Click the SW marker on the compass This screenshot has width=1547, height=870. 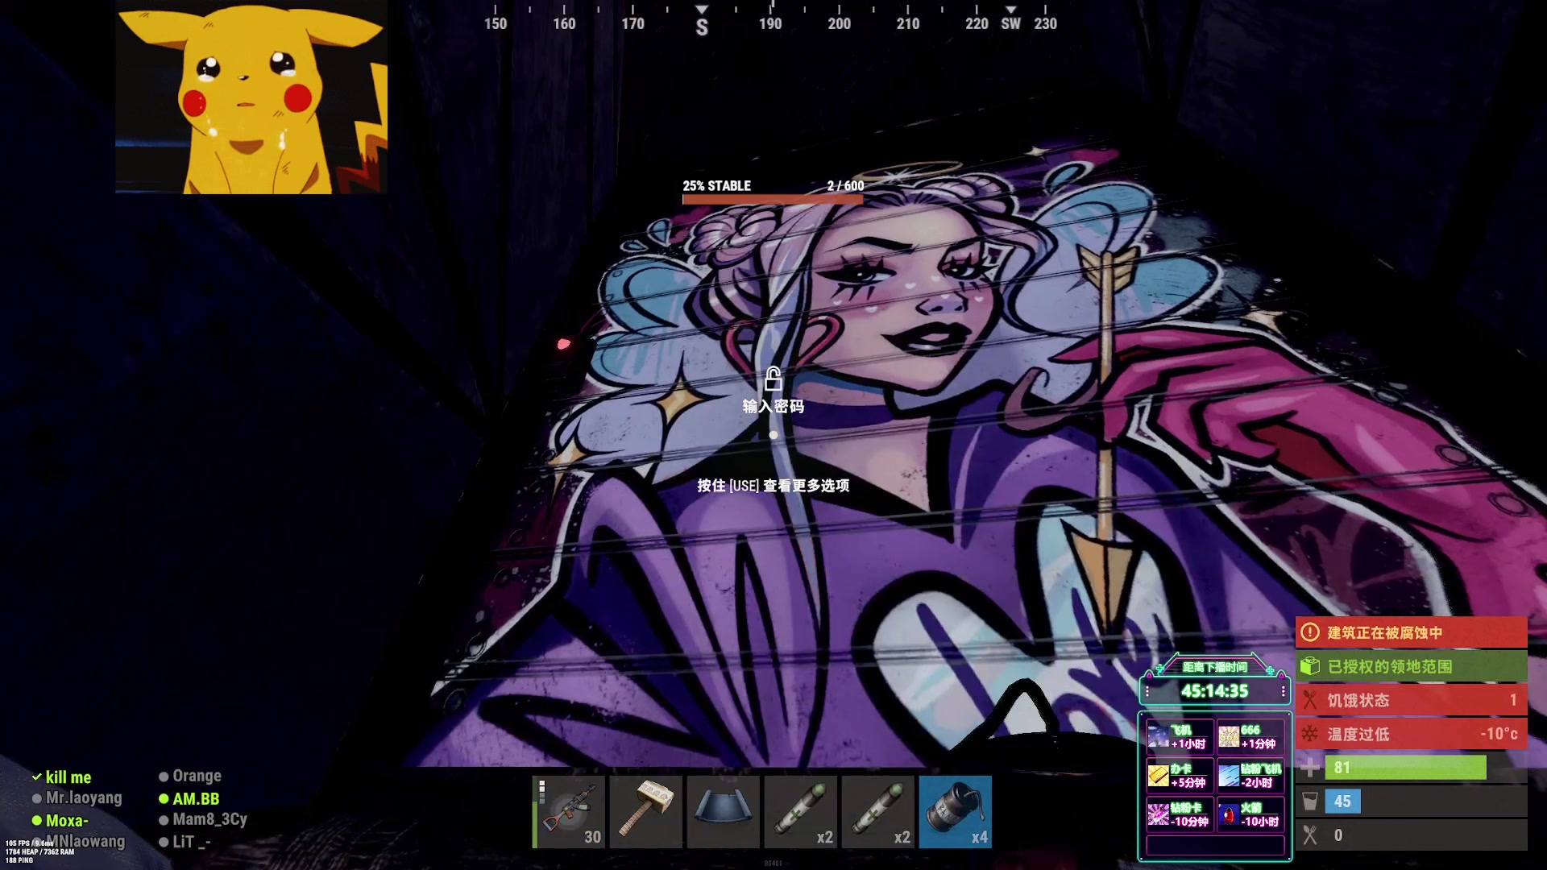(1010, 23)
